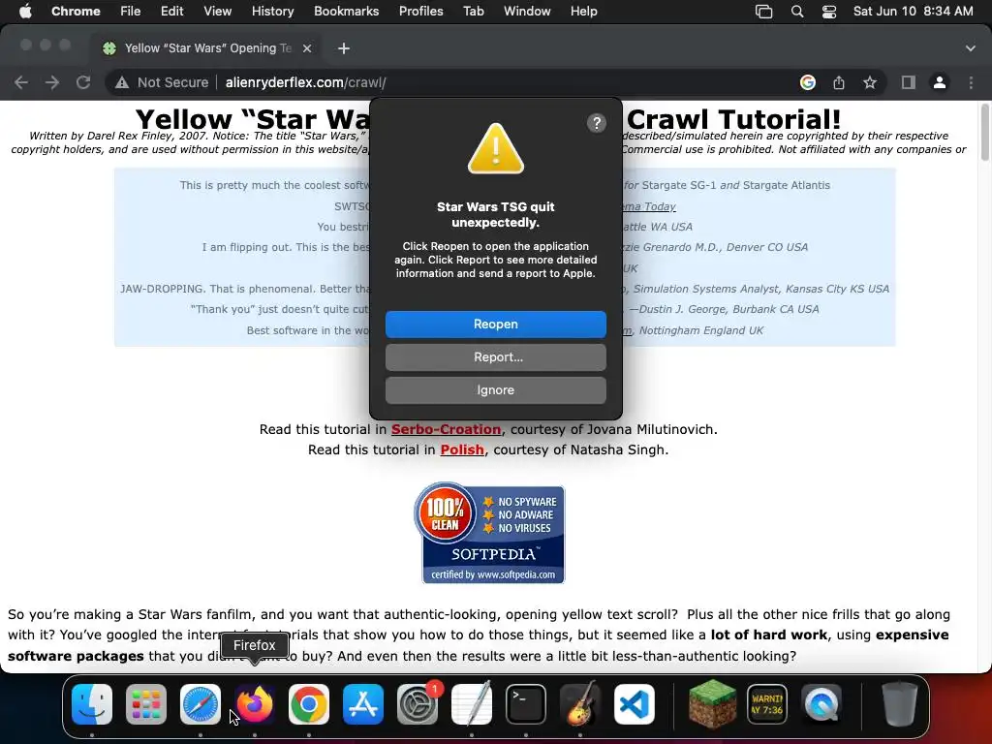Close the Yellow Star Wars Opening tab
This screenshot has width=992, height=744.
click(x=307, y=48)
